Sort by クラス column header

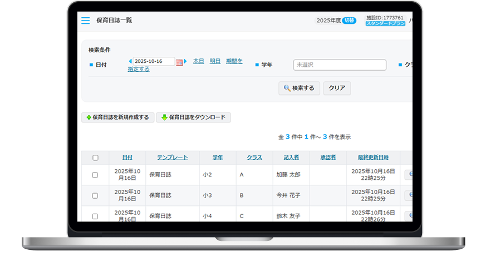254,157
